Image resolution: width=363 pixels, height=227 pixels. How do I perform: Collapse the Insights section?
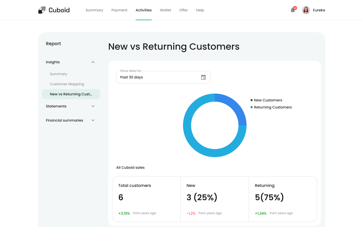[x=93, y=62]
